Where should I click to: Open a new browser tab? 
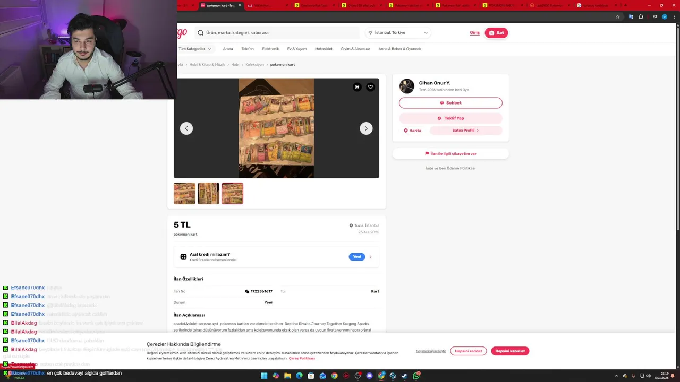[x=625, y=5]
